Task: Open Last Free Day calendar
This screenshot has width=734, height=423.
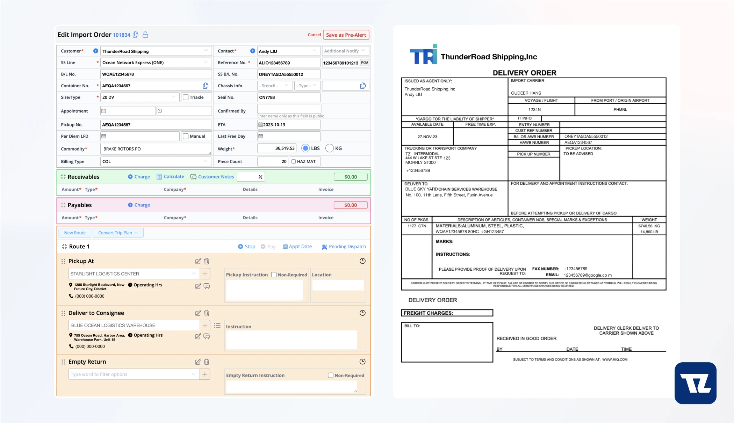Action: (x=260, y=136)
